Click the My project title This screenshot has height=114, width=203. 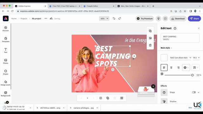(36, 18)
